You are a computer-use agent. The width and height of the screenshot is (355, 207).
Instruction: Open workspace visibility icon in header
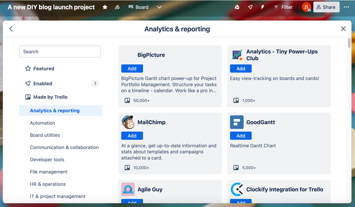coord(117,7)
